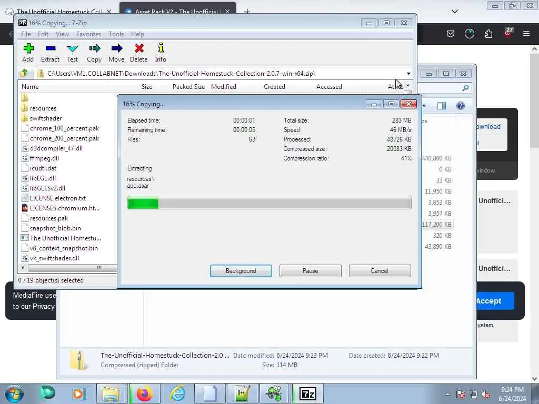
Task: Click the Accept privacy button on MediaFire
Action: point(495,301)
